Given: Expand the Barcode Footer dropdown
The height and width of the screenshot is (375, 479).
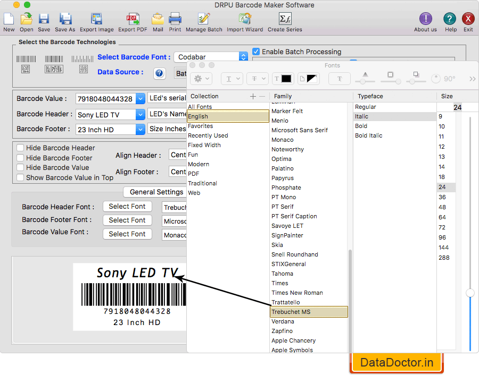Looking at the screenshot, I should pyautogui.click(x=141, y=130).
